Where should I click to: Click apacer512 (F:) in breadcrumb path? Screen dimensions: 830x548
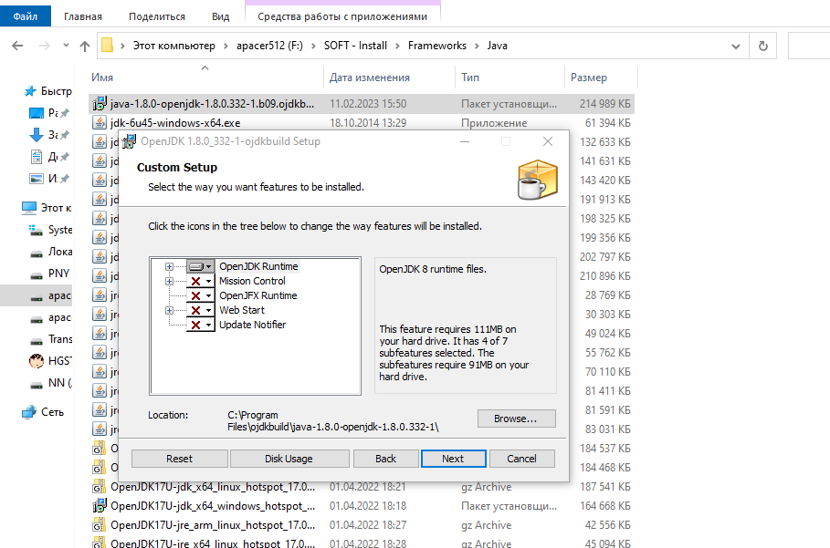[x=269, y=46]
